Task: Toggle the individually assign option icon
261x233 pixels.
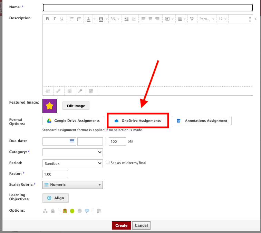Action: pyautogui.click(x=45, y=211)
